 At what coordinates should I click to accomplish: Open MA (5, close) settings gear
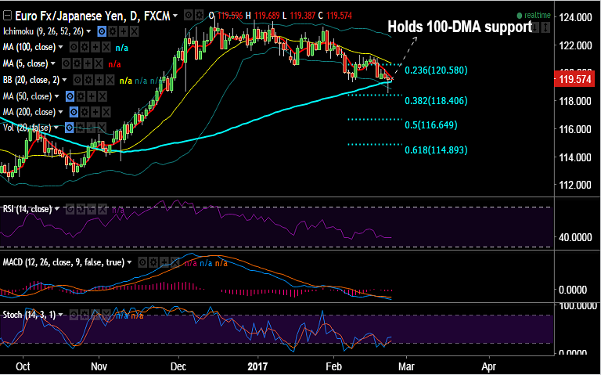pos(77,63)
